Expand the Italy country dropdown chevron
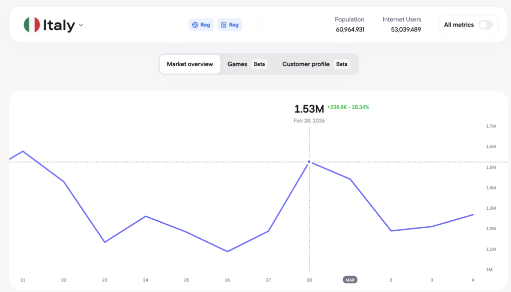Viewport: 511px width, 292px height. tap(81, 25)
